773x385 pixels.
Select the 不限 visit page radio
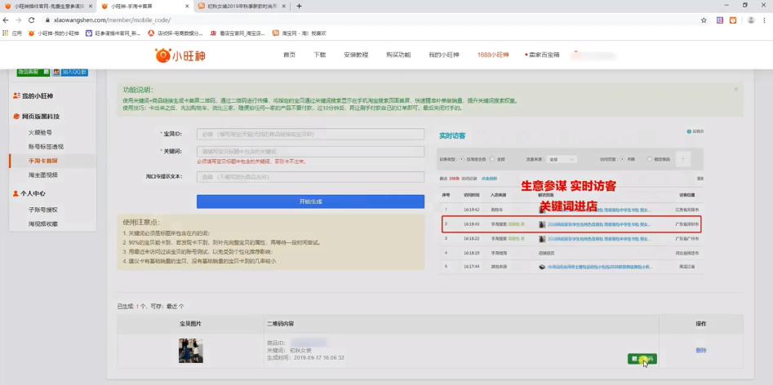click(x=622, y=159)
